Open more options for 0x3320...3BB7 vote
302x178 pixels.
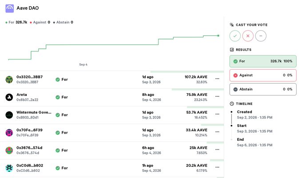pyautogui.click(x=217, y=79)
